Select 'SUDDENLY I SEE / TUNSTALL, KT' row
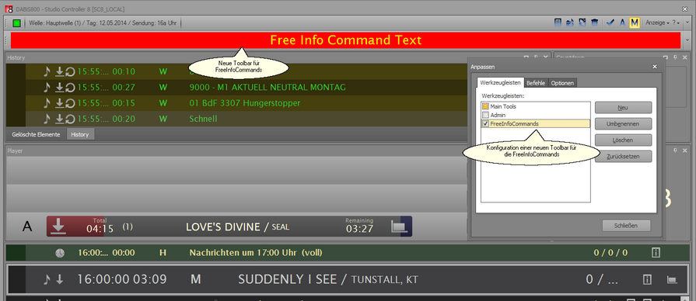This screenshot has height=301, width=696. tap(348, 279)
